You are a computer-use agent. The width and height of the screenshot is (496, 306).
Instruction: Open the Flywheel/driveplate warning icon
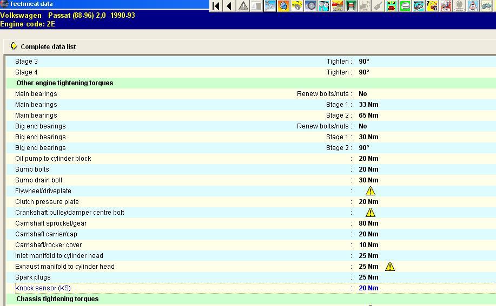tap(370, 191)
